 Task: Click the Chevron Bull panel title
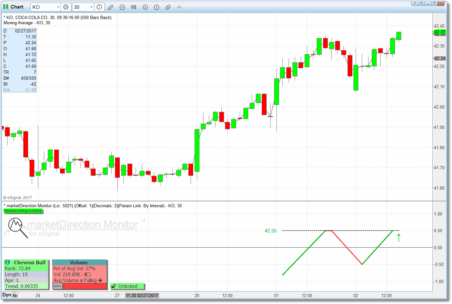coord(29,262)
